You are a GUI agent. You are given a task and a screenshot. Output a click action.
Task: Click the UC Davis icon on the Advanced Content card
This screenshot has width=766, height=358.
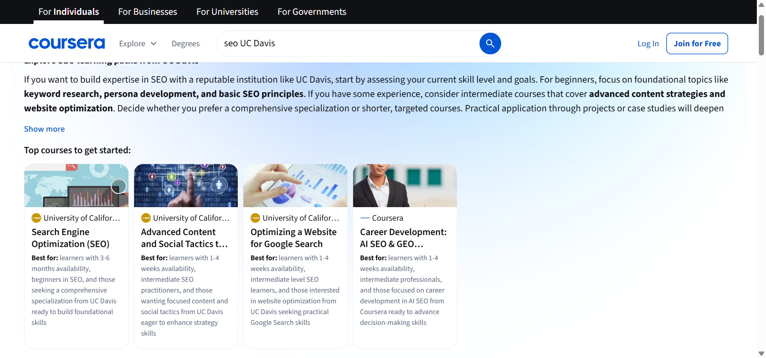coord(146,218)
